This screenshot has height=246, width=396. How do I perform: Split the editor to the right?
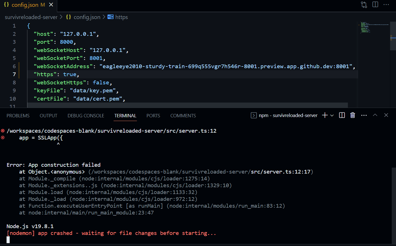[x=375, y=5]
